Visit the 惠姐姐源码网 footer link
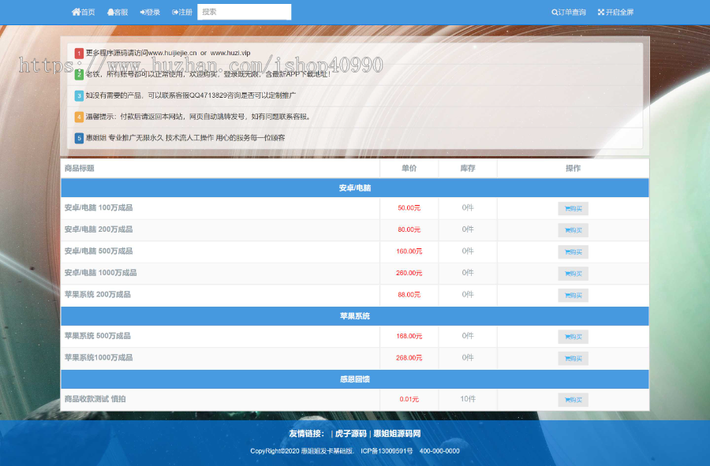Image resolution: width=710 pixels, height=466 pixels. pyautogui.click(x=397, y=434)
